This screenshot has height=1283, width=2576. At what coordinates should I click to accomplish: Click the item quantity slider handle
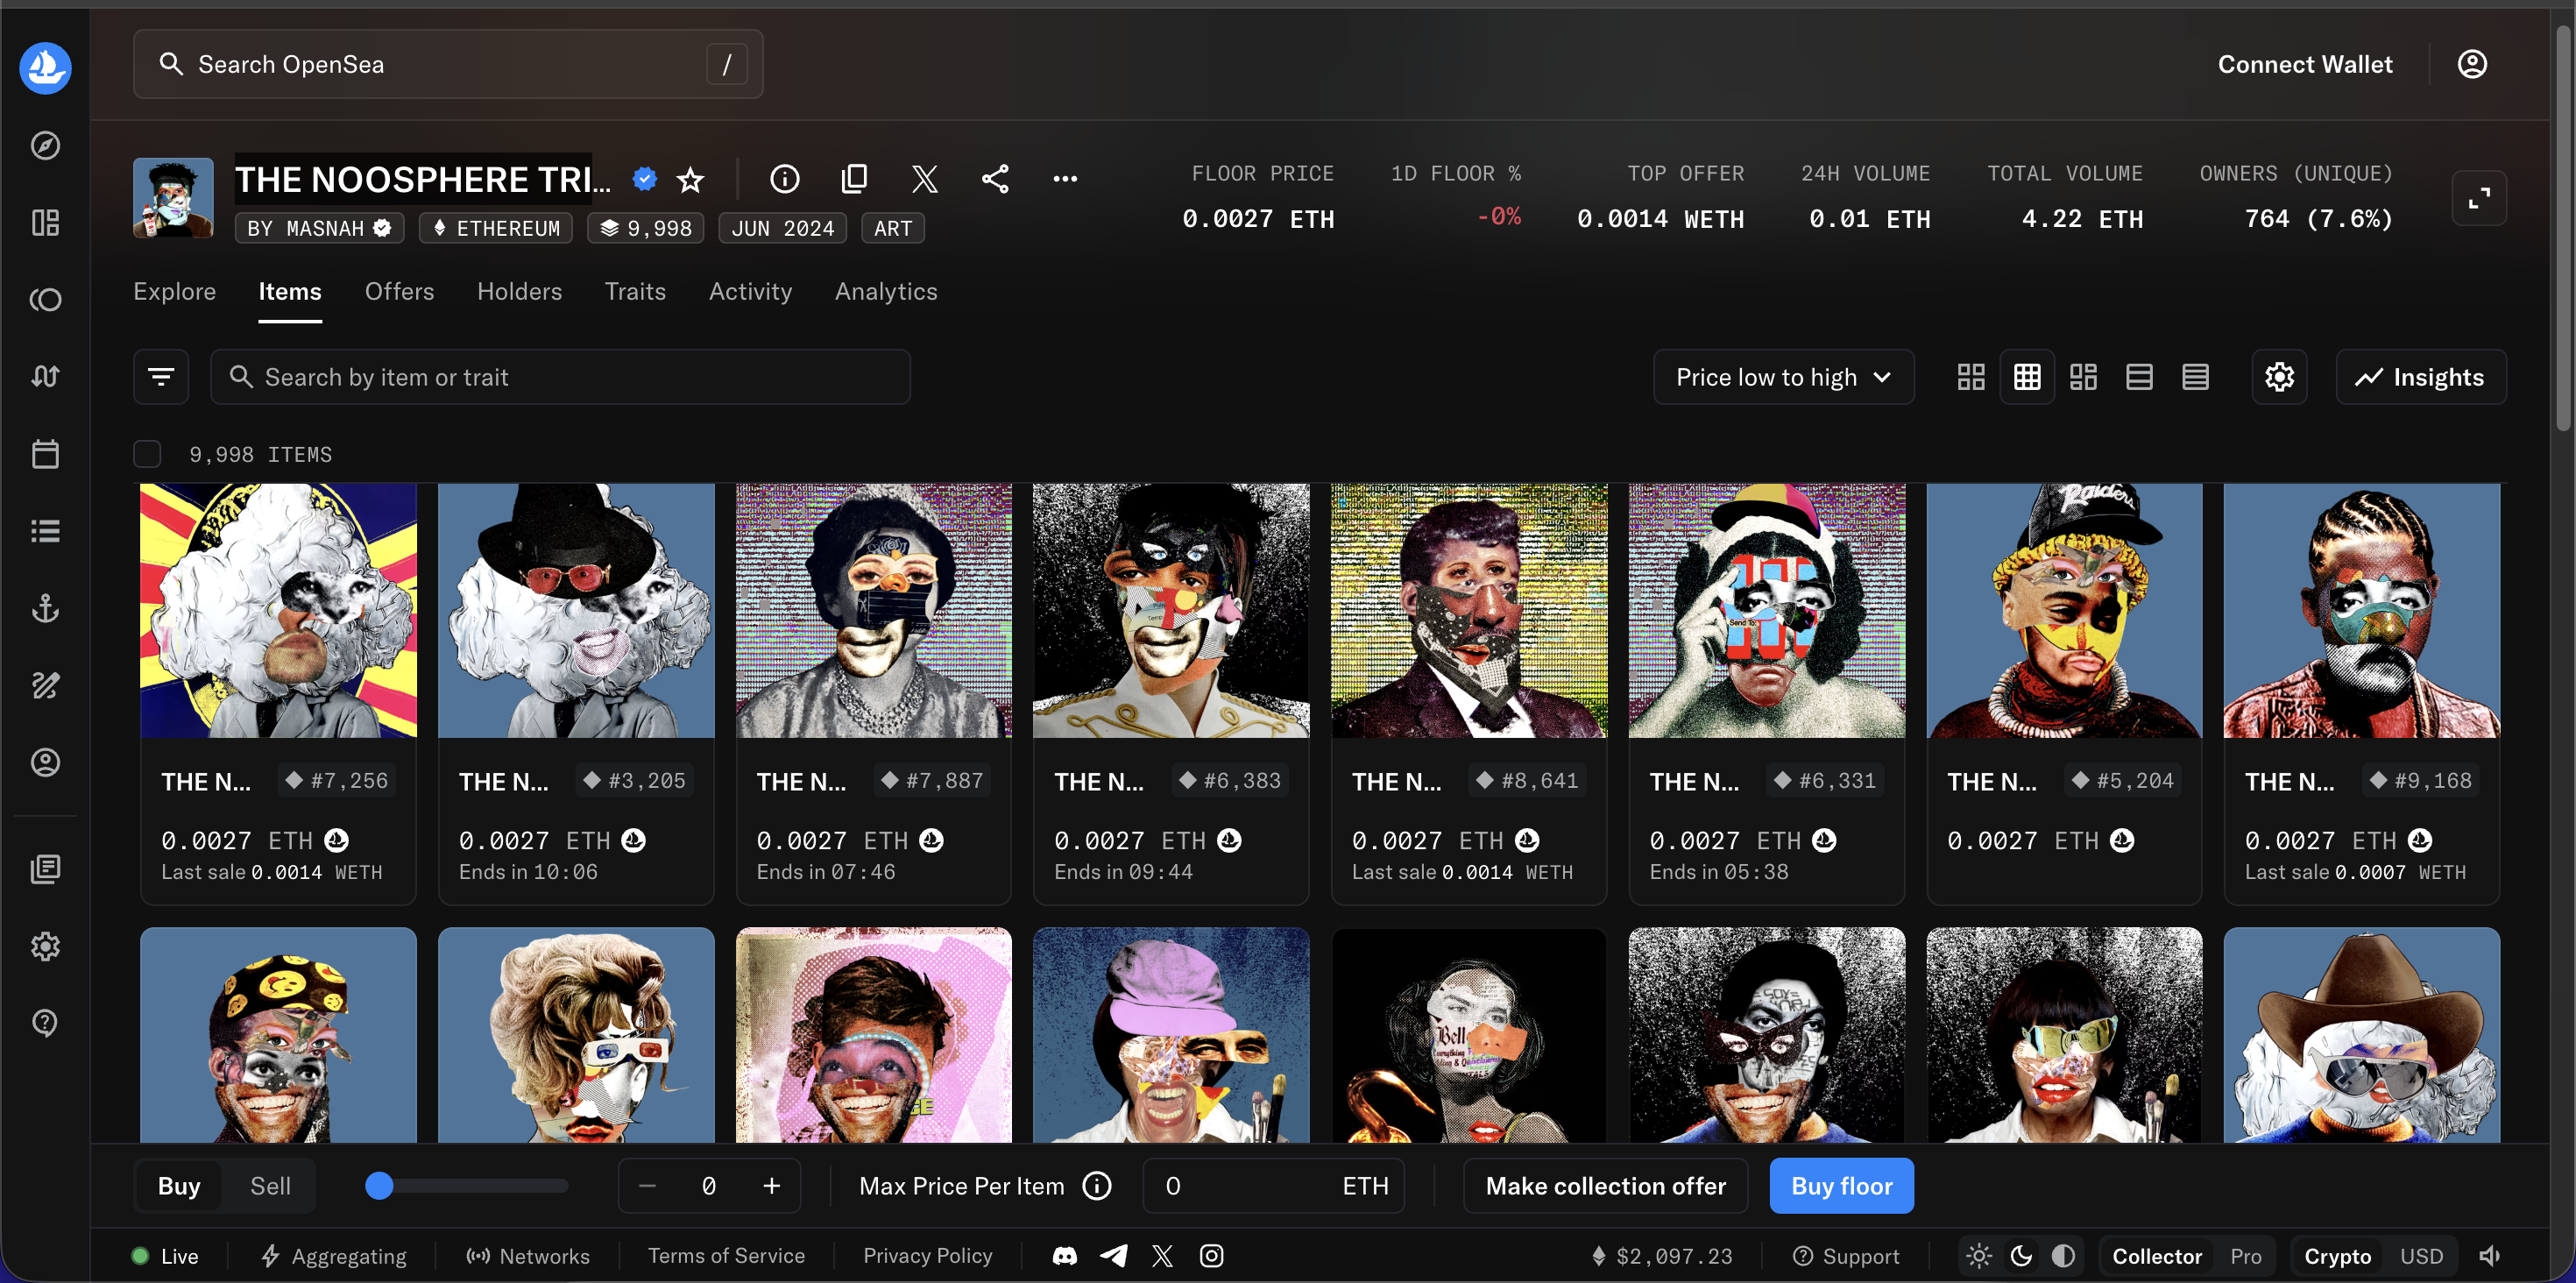point(379,1186)
